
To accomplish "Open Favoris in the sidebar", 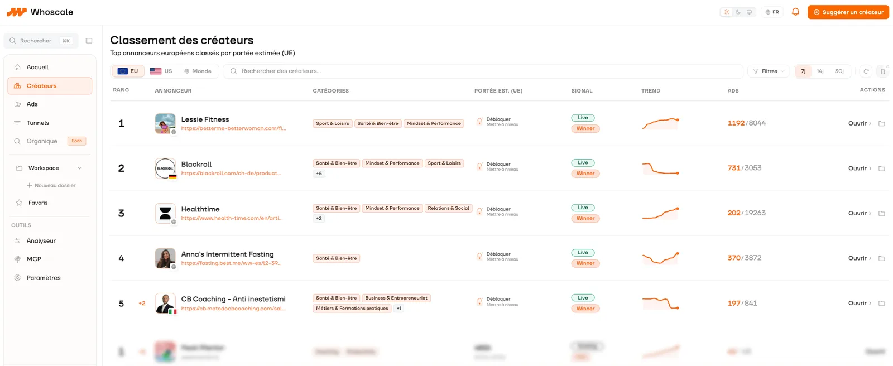I will (x=50, y=203).
